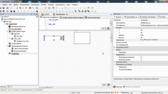The height and width of the screenshot is (94, 168).
Task: Select VisuElems.Visu_Prg in the tree
Action: pos(23,41)
